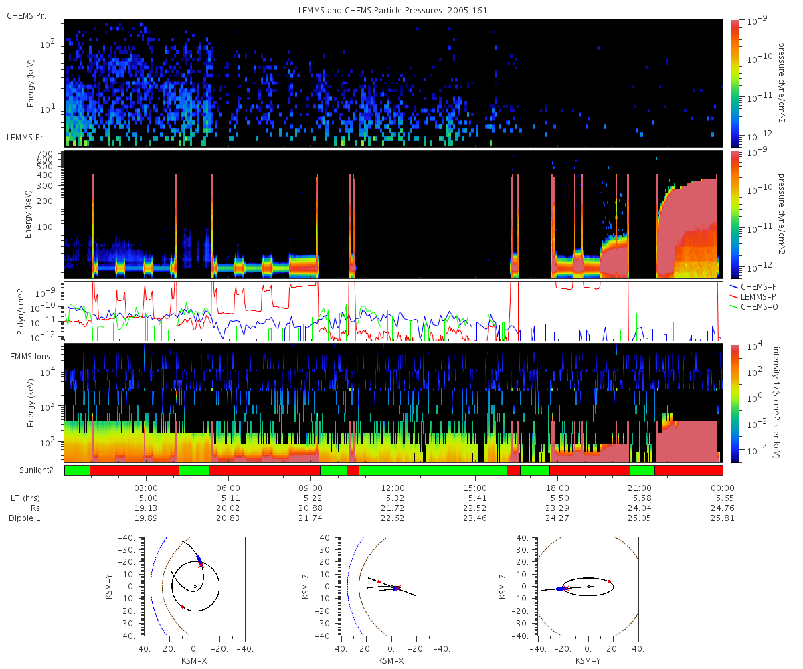Click the 18:00 time axis tick label
The width and height of the screenshot is (803, 669).
click(558, 488)
